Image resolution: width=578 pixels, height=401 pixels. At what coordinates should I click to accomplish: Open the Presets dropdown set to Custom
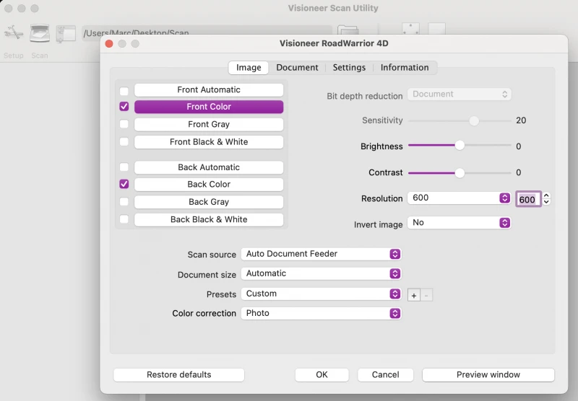(x=321, y=294)
